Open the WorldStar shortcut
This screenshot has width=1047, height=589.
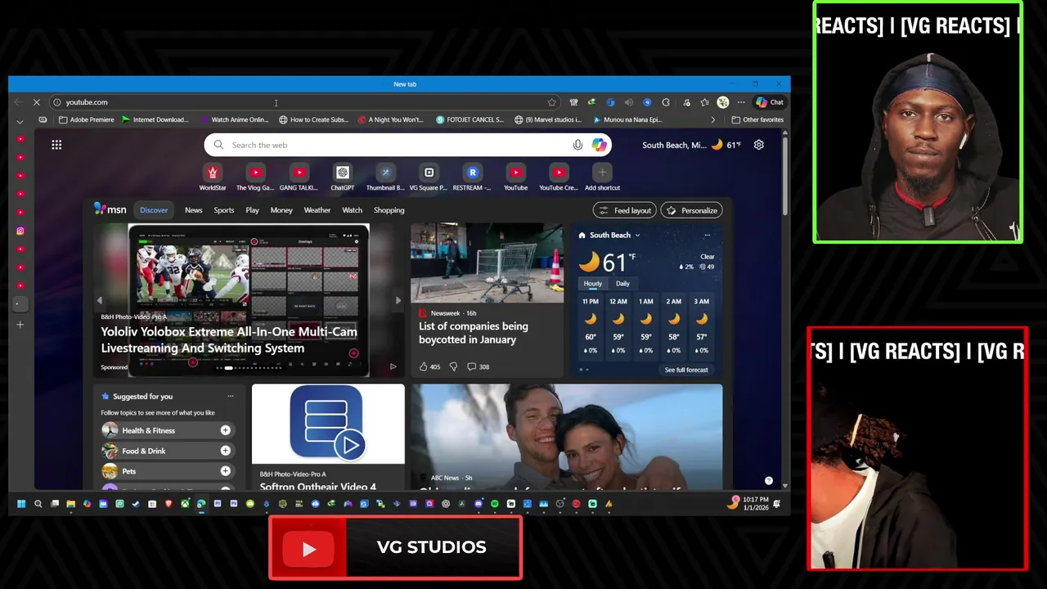[213, 177]
